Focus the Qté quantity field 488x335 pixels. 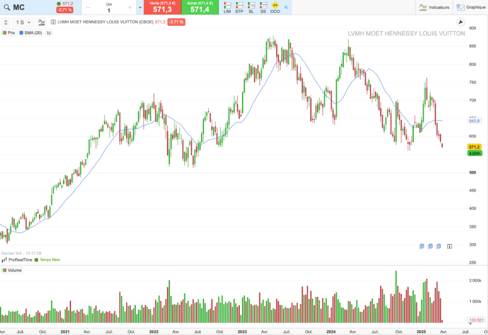[x=109, y=10]
